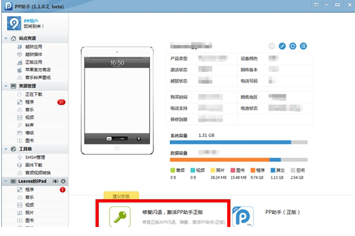Viewport: 355px width, 236px height.
Task: Click the 2.54 GB 空闲 free space value
Action: point(297,177)
